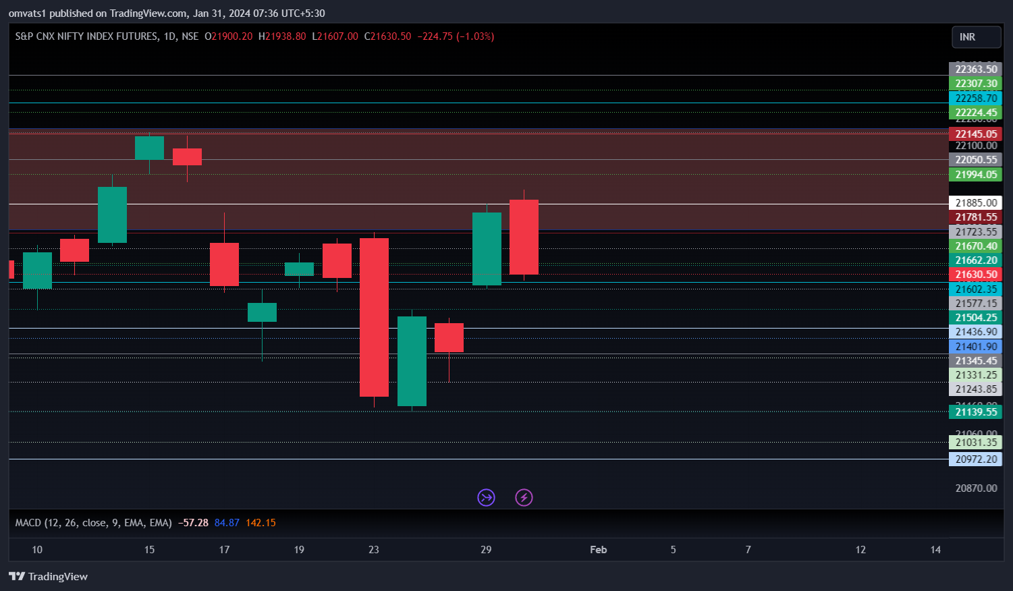This screenshot has width=1013, height=591.
Task: Click the 29 date on time axis
Action: (x=486, y=550)
